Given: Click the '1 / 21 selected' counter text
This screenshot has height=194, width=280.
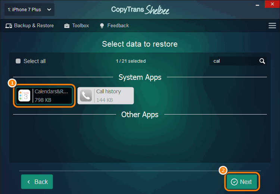Looking at the screenshot, I should point(131,61).
